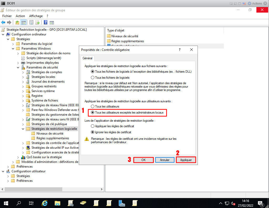This screenshot has width=269, height=208.
Task: Select 'Tous les utilisateurs' radio button
Action: point(92,106)
